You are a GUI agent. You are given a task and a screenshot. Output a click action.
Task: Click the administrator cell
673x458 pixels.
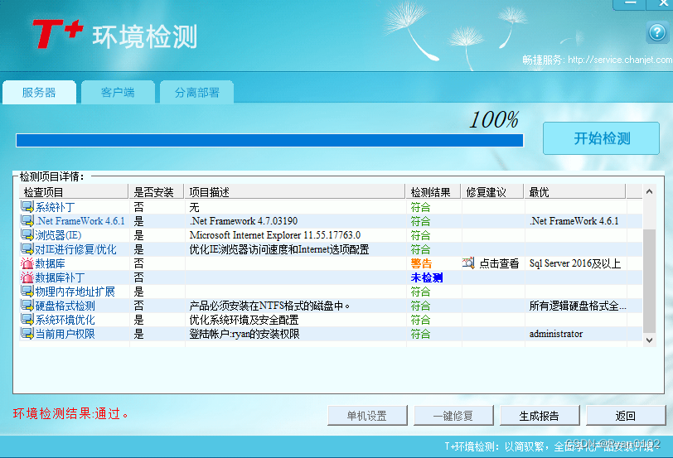coord(556,334)
